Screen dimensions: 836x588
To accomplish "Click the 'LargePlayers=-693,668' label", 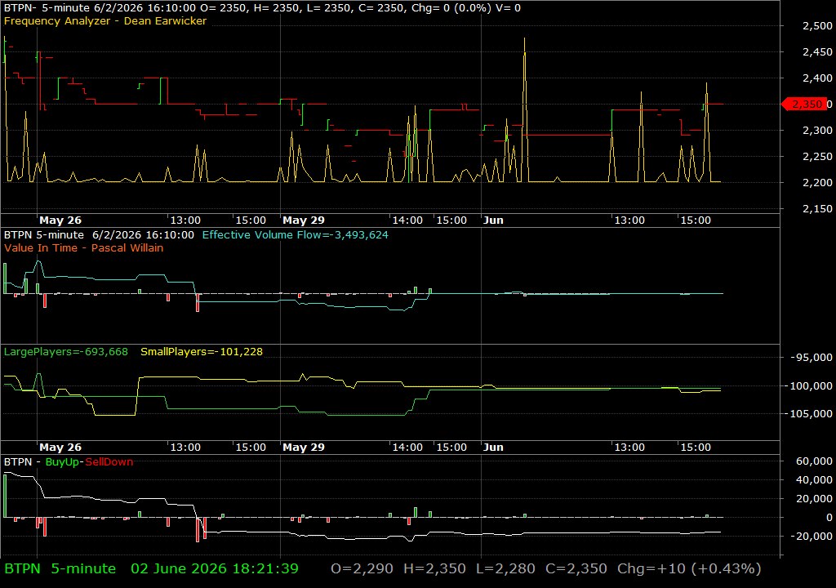I will (x=65, y=352).
